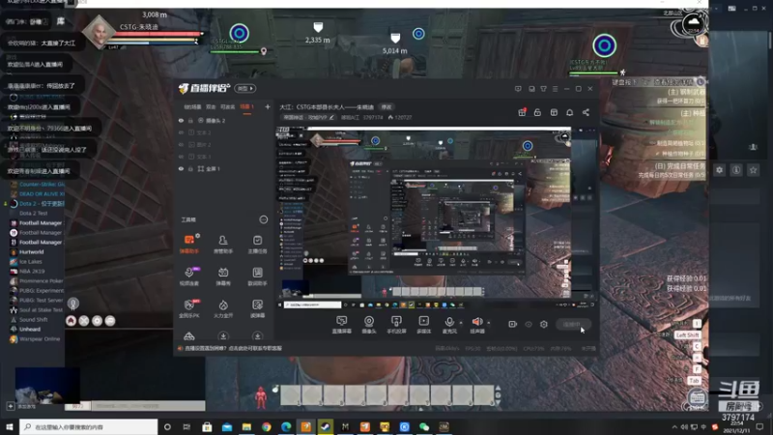Click the box icon between lock and bell

(x=554, y=112)
